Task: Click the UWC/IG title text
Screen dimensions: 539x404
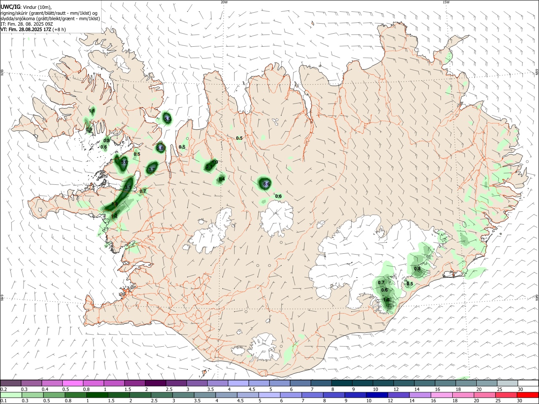Action: 11,7
